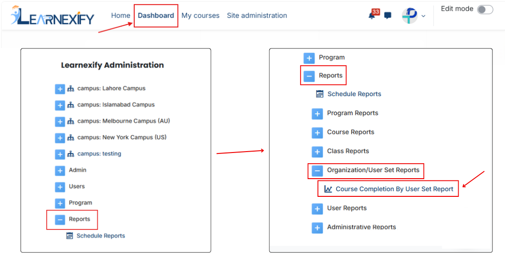
Task: Click the red 33 notification badge
Action: (x=375, y=12)
